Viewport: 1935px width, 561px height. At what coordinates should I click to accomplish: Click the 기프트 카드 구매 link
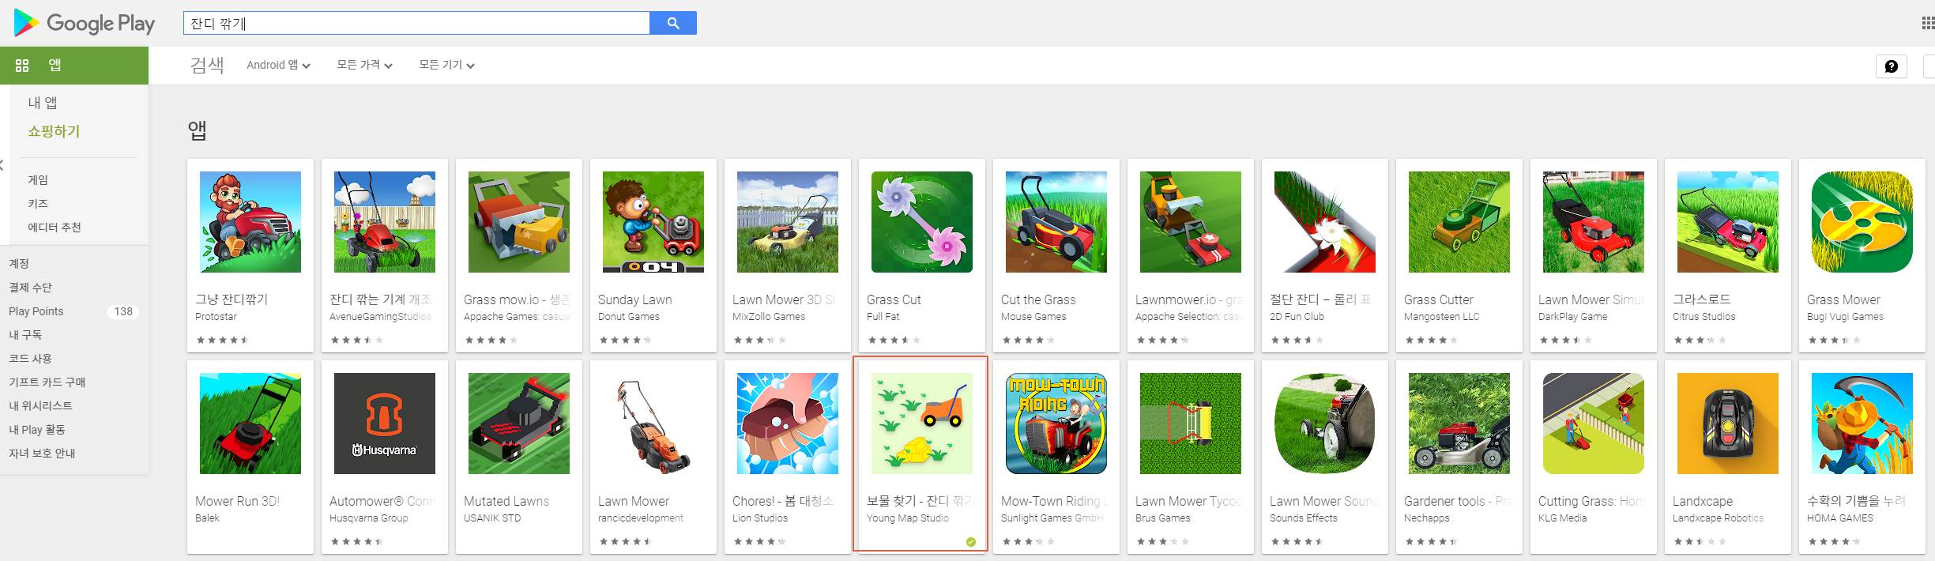47,382
